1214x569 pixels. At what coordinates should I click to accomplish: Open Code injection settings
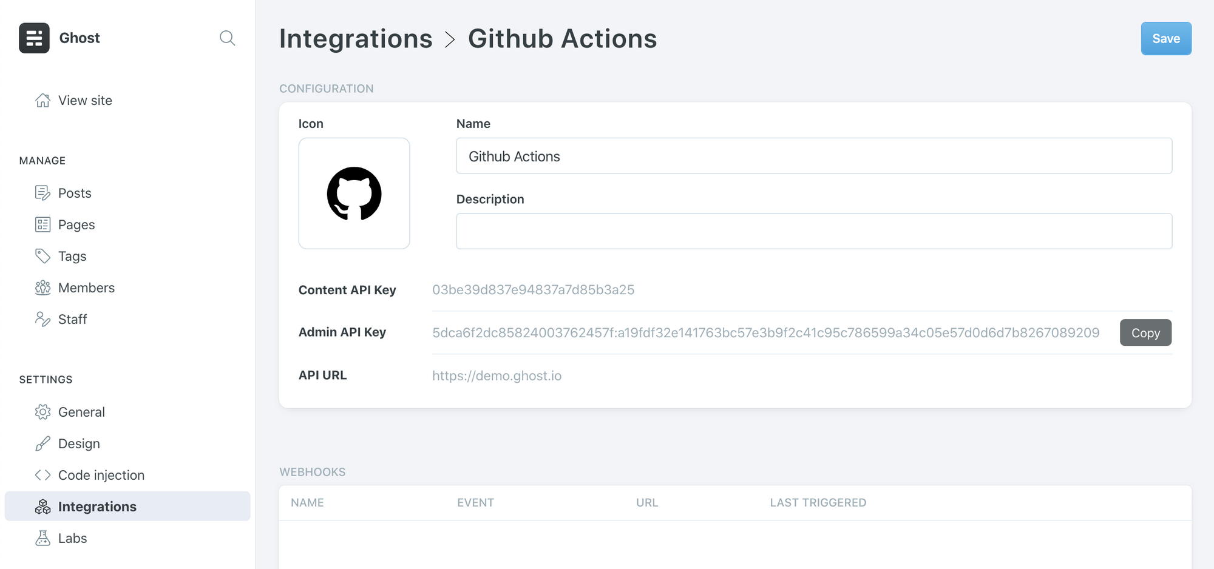pyautogui.click(x=101, y=475)
